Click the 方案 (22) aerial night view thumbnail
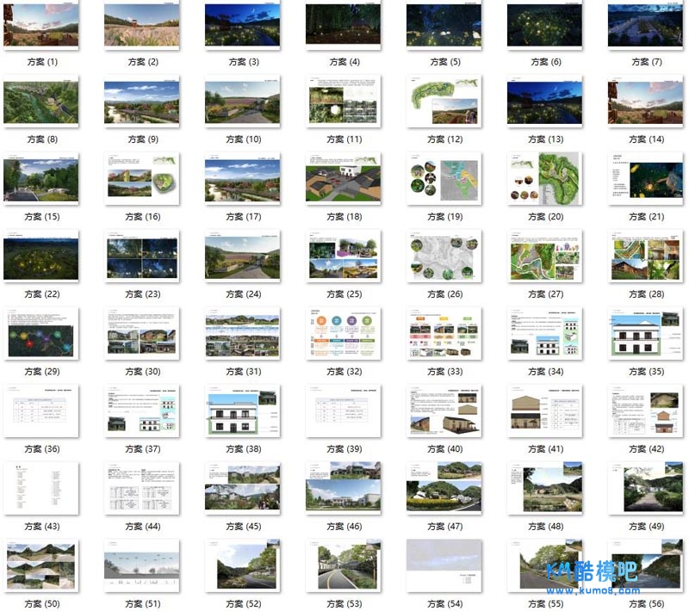 click(40, 256)
